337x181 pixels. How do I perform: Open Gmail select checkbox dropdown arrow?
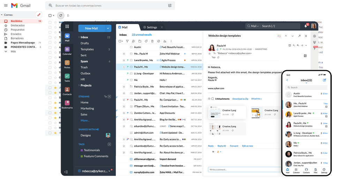pos(53,15)
